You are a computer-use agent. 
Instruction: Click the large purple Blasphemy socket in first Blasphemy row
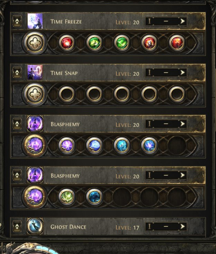[35, 145]
